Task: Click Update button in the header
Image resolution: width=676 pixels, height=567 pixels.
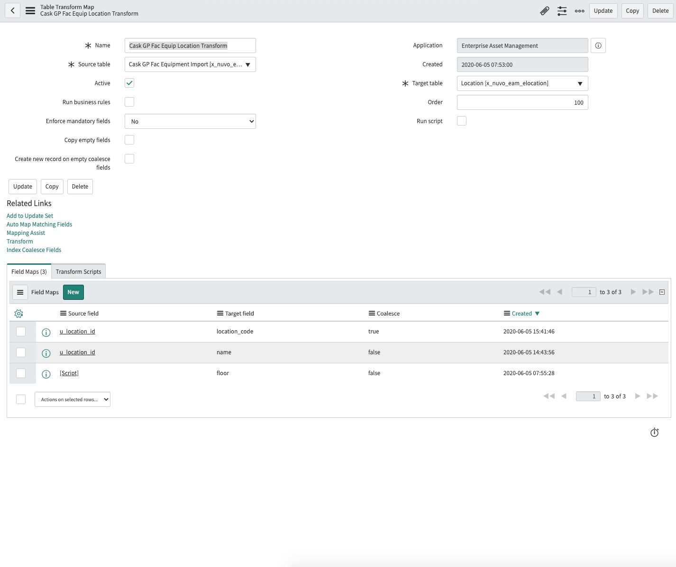Action: [x=603, y=11]
